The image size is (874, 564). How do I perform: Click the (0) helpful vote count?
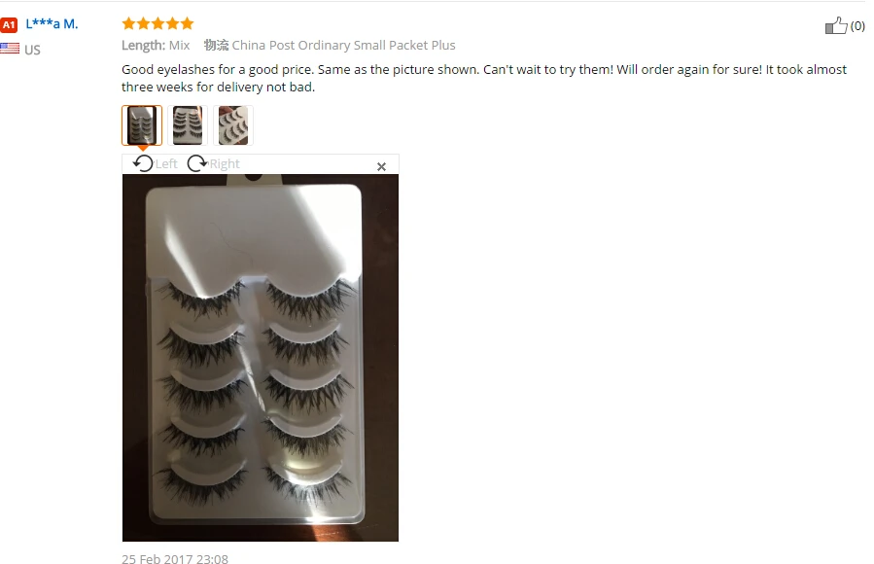(857, 25)
